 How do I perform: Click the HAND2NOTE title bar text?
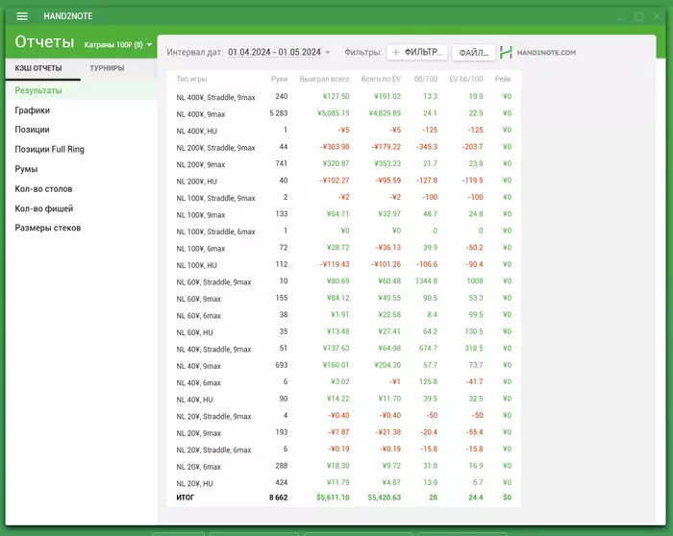[68, 16]
